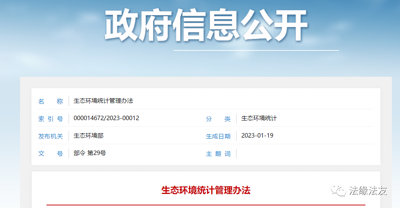
Task: Click the red 生态环境统计管理办法 document title
Action: tap(206, 191)
